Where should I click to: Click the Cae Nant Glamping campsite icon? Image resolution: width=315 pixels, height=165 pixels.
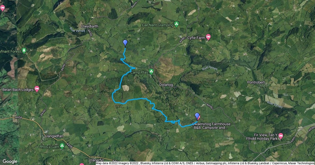tap(177, 25)
